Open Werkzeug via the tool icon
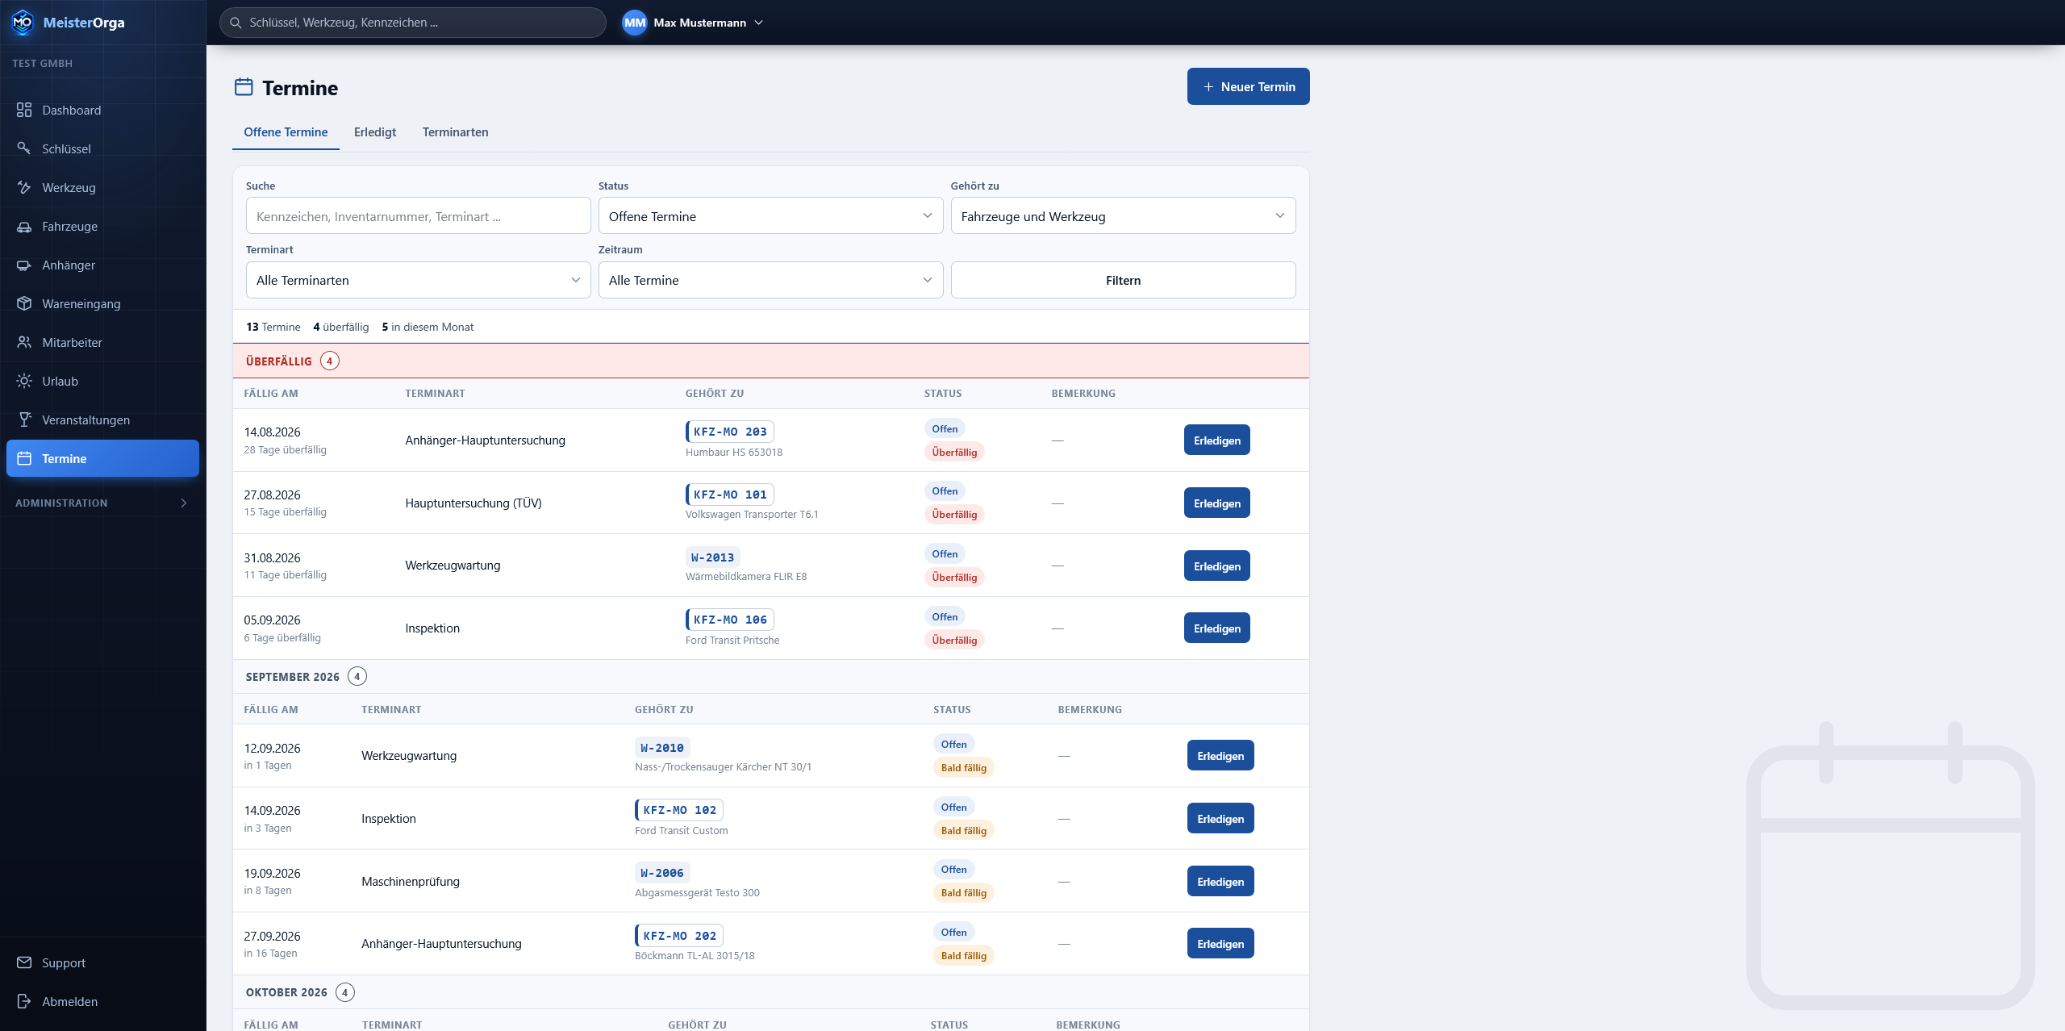Image resolution: width=2065 pixels, height=1031 pixels. [x=24, y=187]
